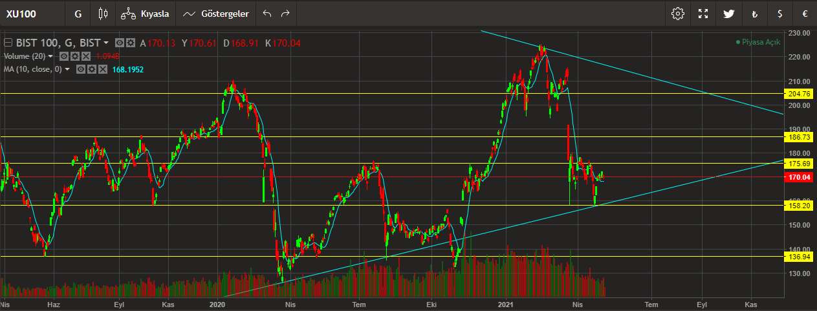Click MA value 168.1952
Viewport: 817px width, 311px height.
tap(129, 69)
